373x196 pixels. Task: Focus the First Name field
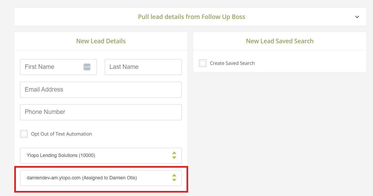[x=59, y=67]
